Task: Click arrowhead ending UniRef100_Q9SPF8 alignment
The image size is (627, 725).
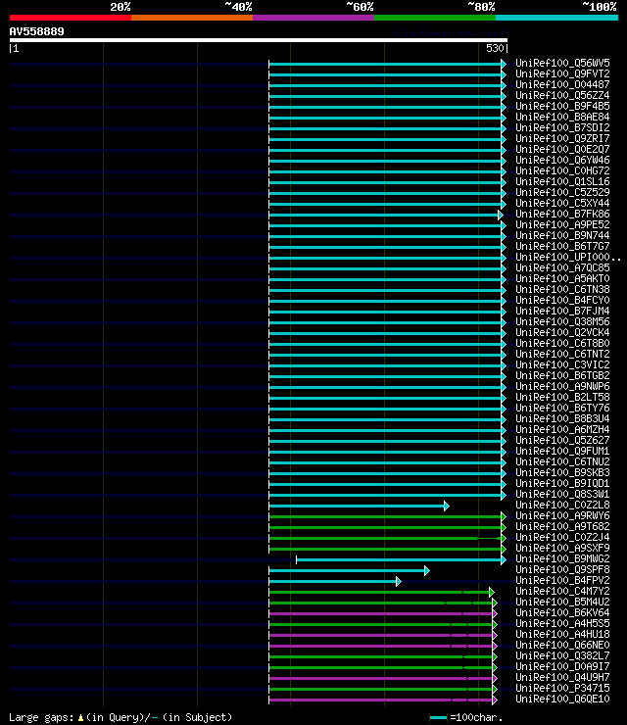Action: point(427,571)
